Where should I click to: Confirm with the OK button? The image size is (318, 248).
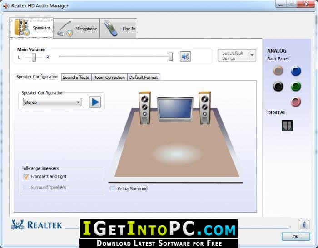point(296,237)
